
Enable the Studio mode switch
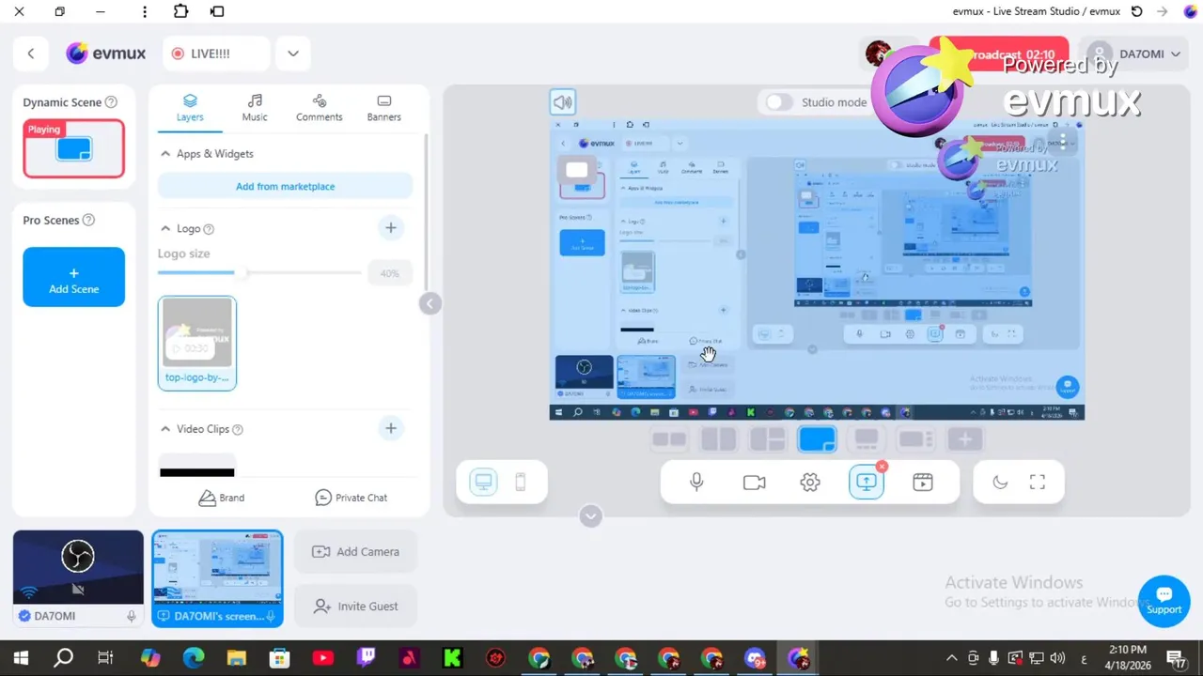click(x=779, y=102)
